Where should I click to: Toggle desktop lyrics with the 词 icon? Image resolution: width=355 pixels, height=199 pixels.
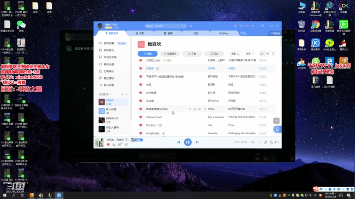pos(265,142)
